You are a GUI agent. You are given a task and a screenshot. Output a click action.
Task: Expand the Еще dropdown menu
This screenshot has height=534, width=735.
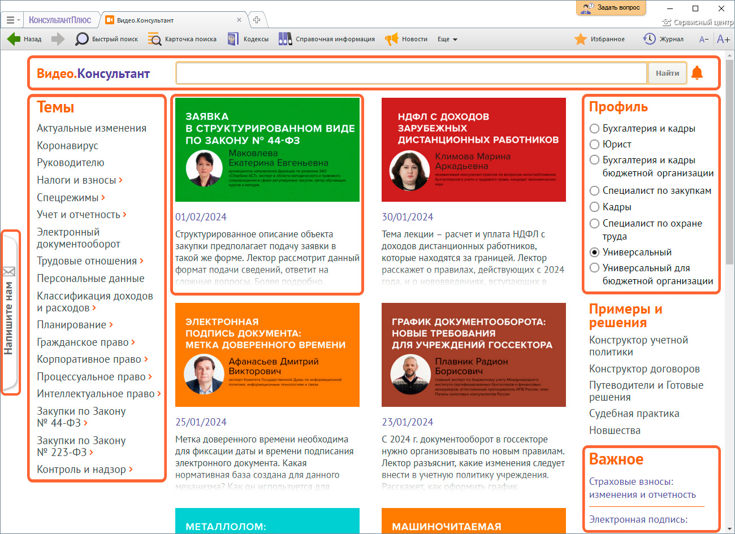(447, 39)
